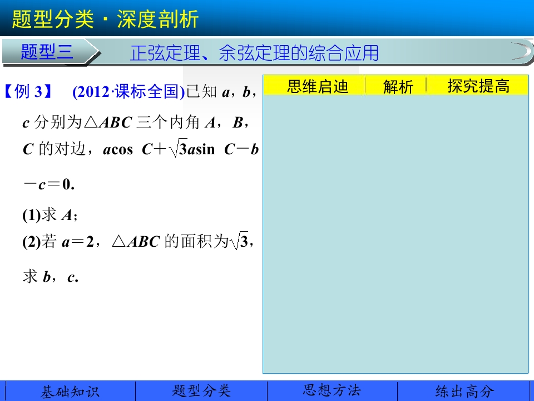Click the curved arrow at banner end
Screen dimensions: 534x401
[521, 51]
